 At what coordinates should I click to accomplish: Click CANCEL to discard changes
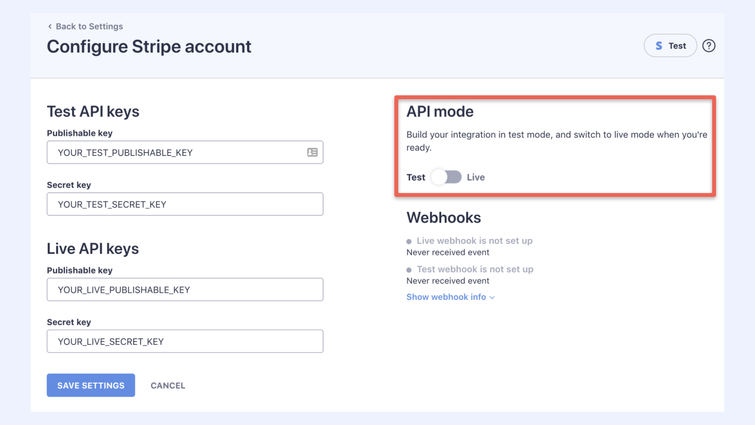tap(168, 385)
